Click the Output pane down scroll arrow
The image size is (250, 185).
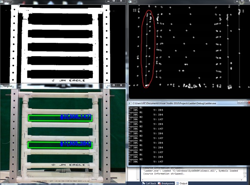pyautogui.click(x=245, y=176)
